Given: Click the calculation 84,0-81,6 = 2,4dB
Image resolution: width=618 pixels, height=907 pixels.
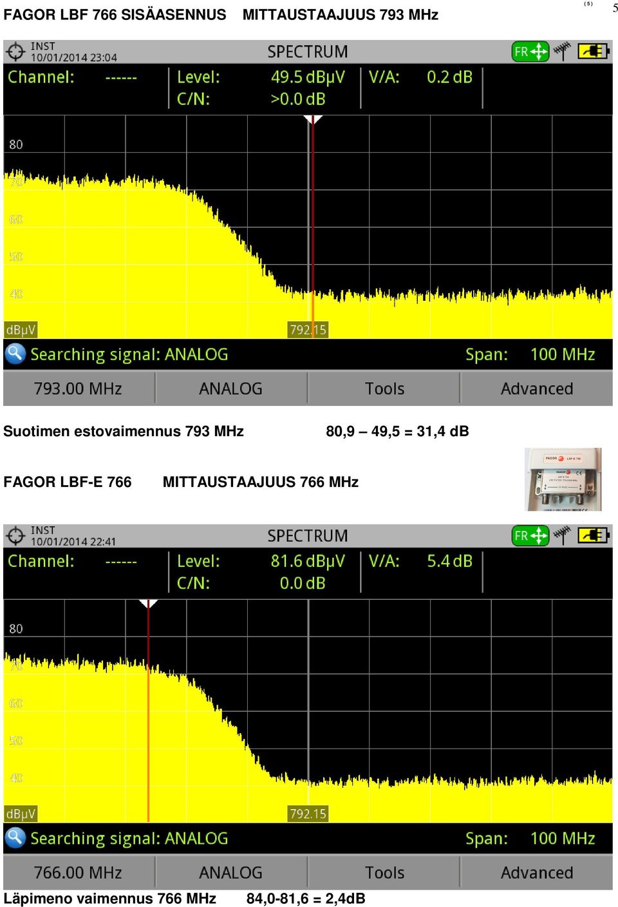Looking at the screenshot, I should point(306,898).
